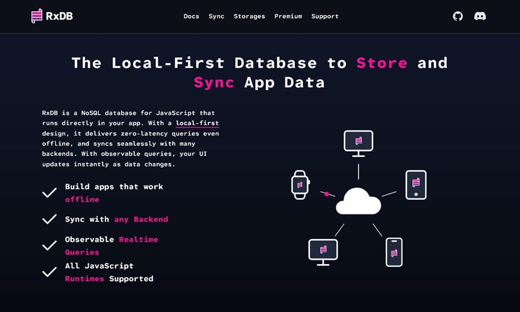Click the pink sync dot near the cloud

[x=327, y=193]
